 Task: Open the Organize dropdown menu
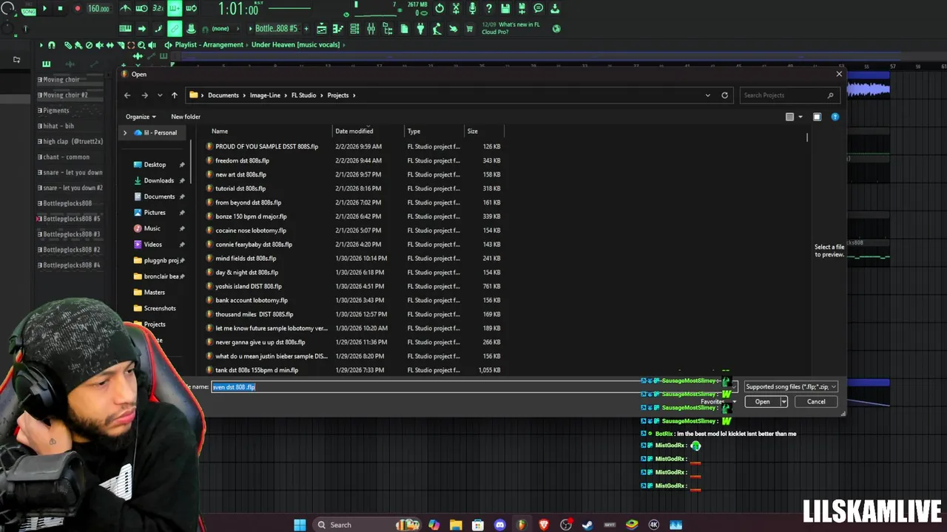(141, 117)
